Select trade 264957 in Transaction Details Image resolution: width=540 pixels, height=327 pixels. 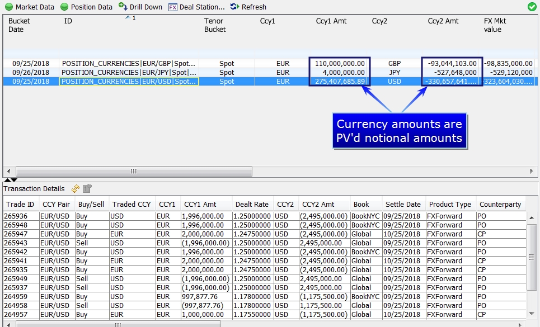265,314
